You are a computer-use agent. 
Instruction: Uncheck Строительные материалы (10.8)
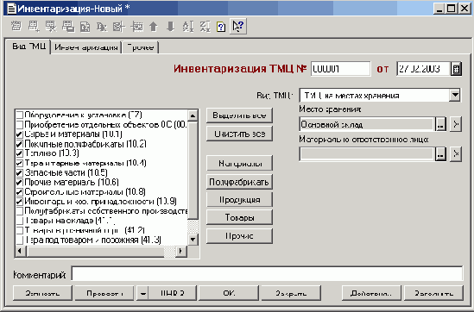click(x=20, y=192)
